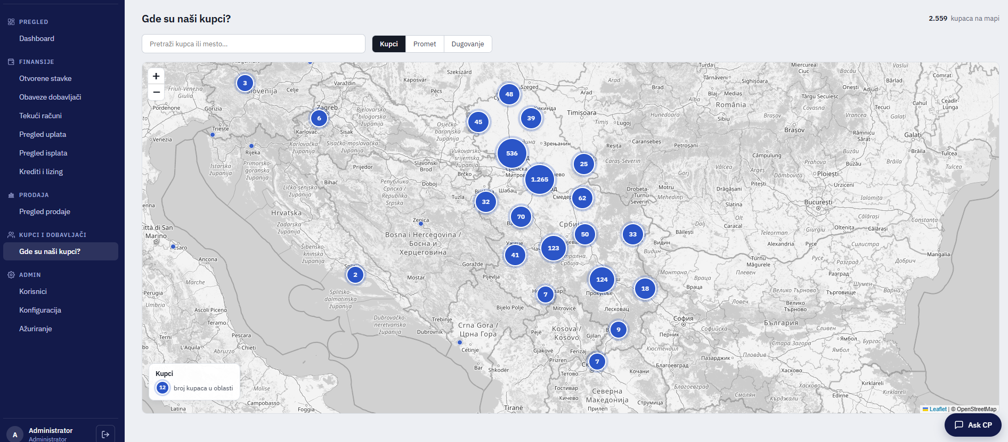Click the cluster marker labeled 25
Image resolution: width=1008 pixels, height=442 pixels.
point(584,164)
